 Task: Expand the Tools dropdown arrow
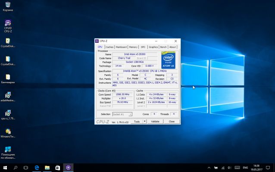pyautogui.click(x=144, y=122)
